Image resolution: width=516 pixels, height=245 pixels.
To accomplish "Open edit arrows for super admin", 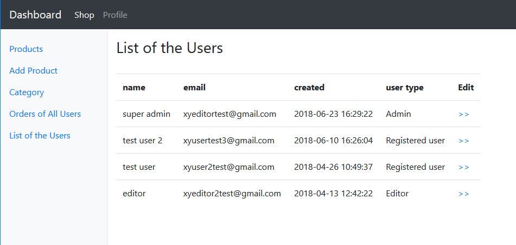I will tap(463, 114).
